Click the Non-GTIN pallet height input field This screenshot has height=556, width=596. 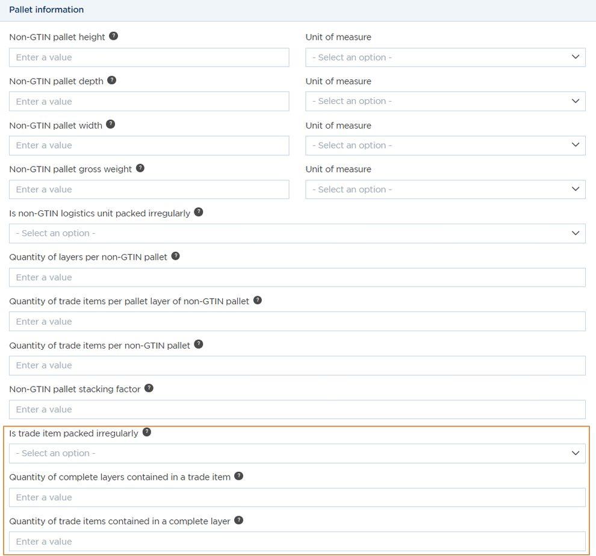point(149,57)
